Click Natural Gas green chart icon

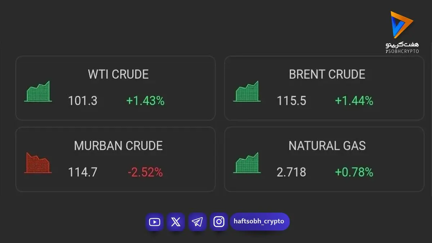(247, 163)
